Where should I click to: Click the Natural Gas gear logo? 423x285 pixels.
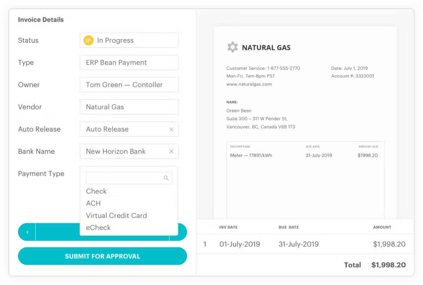coord(232,47)
